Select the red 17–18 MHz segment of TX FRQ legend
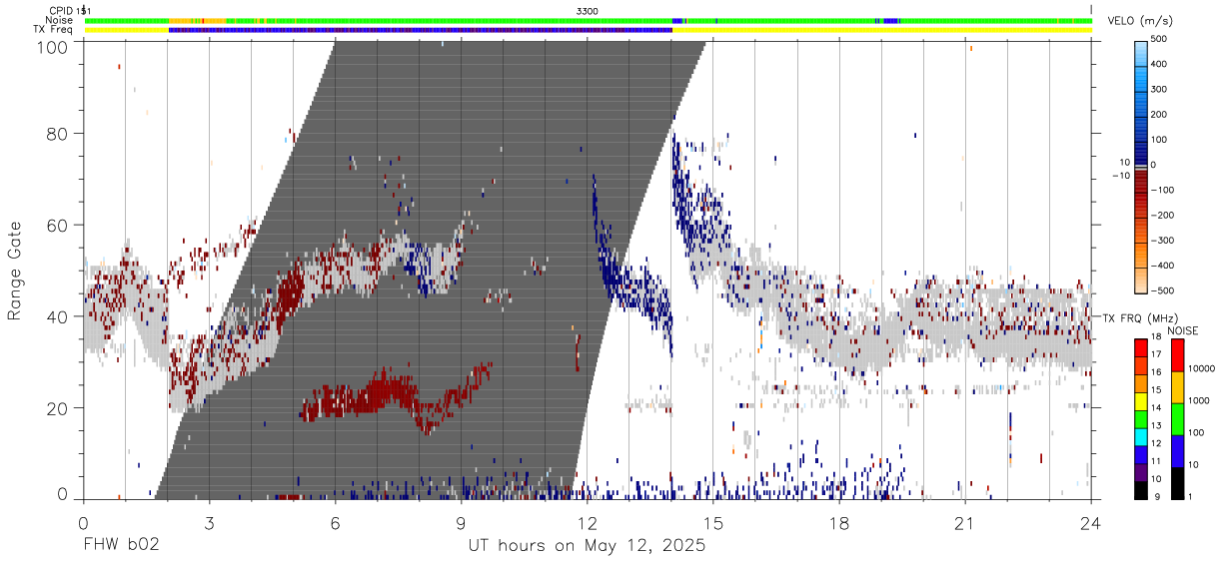 1141,346
